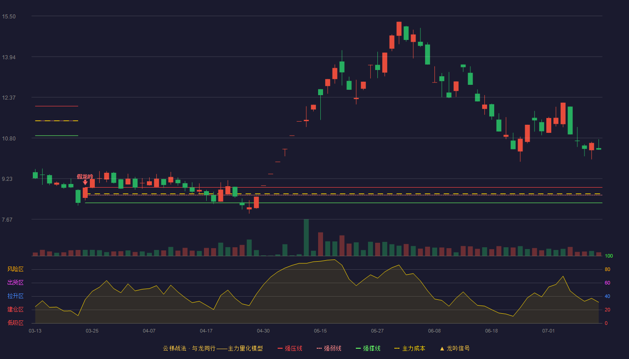Click the tallest volume bar in the volume chart
The width and height of the screenshot is (629, 359).
(306, 237)
